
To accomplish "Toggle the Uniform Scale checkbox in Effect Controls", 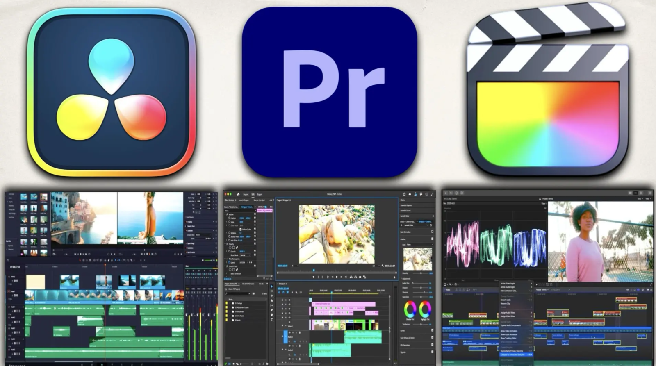I will (x=241, y=230).
